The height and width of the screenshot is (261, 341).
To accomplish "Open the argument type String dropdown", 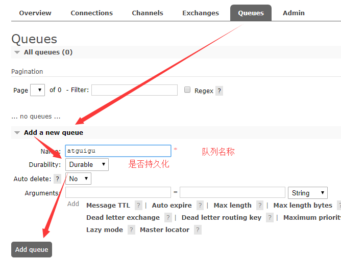I will point(307,193).
